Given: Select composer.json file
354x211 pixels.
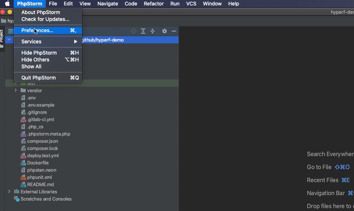Looking at the screenshot, I should pyautogui.click(x=42, y=141).
